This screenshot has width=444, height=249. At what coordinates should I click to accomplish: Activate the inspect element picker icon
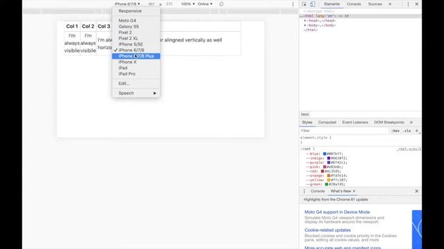304,4
